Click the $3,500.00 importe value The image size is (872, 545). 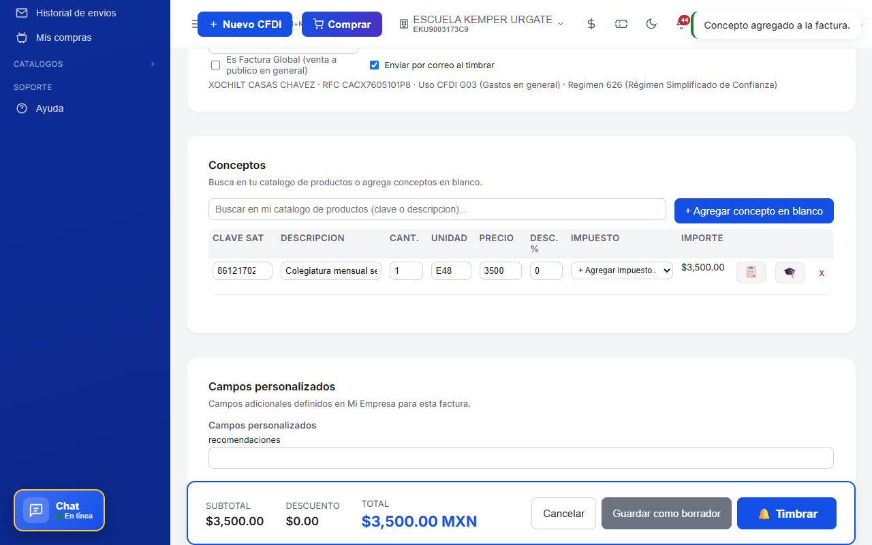tap(703, 267)
